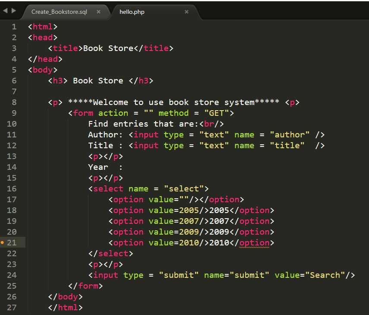Click the closing body tag on line 26
369x315 pixels.
coord(66,297)
